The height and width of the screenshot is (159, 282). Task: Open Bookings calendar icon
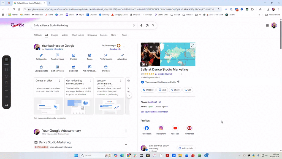tap(73, 67)
